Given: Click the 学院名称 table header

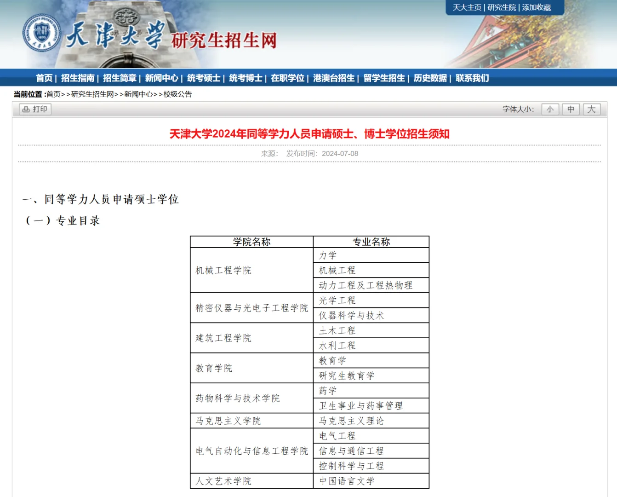Looking at the screenshot, I should (x=251, y=242).
